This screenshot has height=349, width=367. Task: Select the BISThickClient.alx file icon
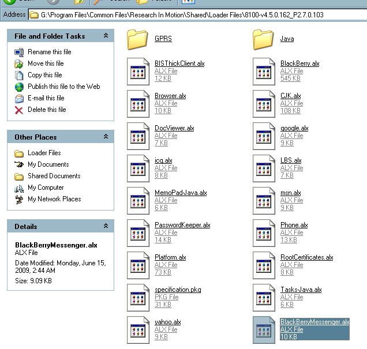138,72
